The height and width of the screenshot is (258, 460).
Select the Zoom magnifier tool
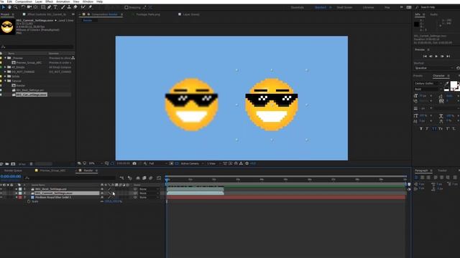pos(16,7)
